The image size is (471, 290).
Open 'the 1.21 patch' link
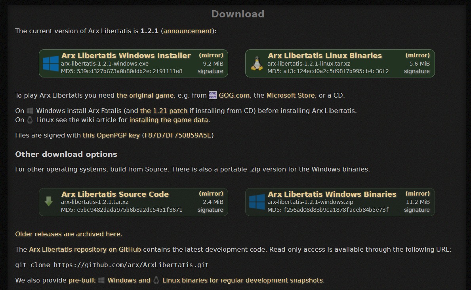pos(164,111)
